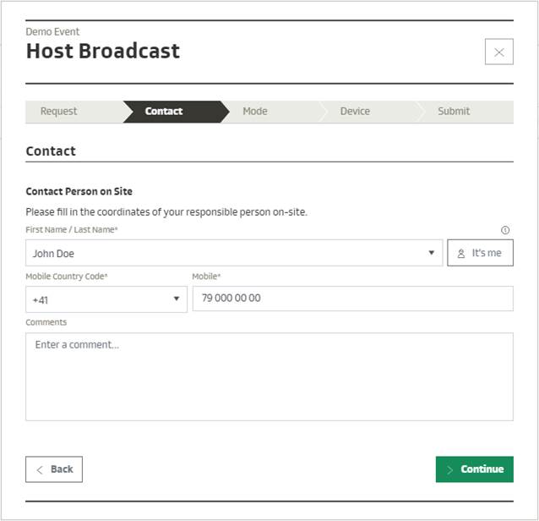Jump to the Mode step
539x521 pixels.
pyautogui.click(x=255, y=112)
